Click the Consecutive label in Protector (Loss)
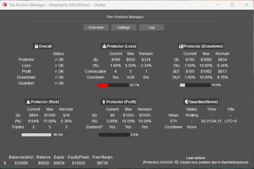The width and height of the screenshot is (254, 169). [x=95, y=72]
